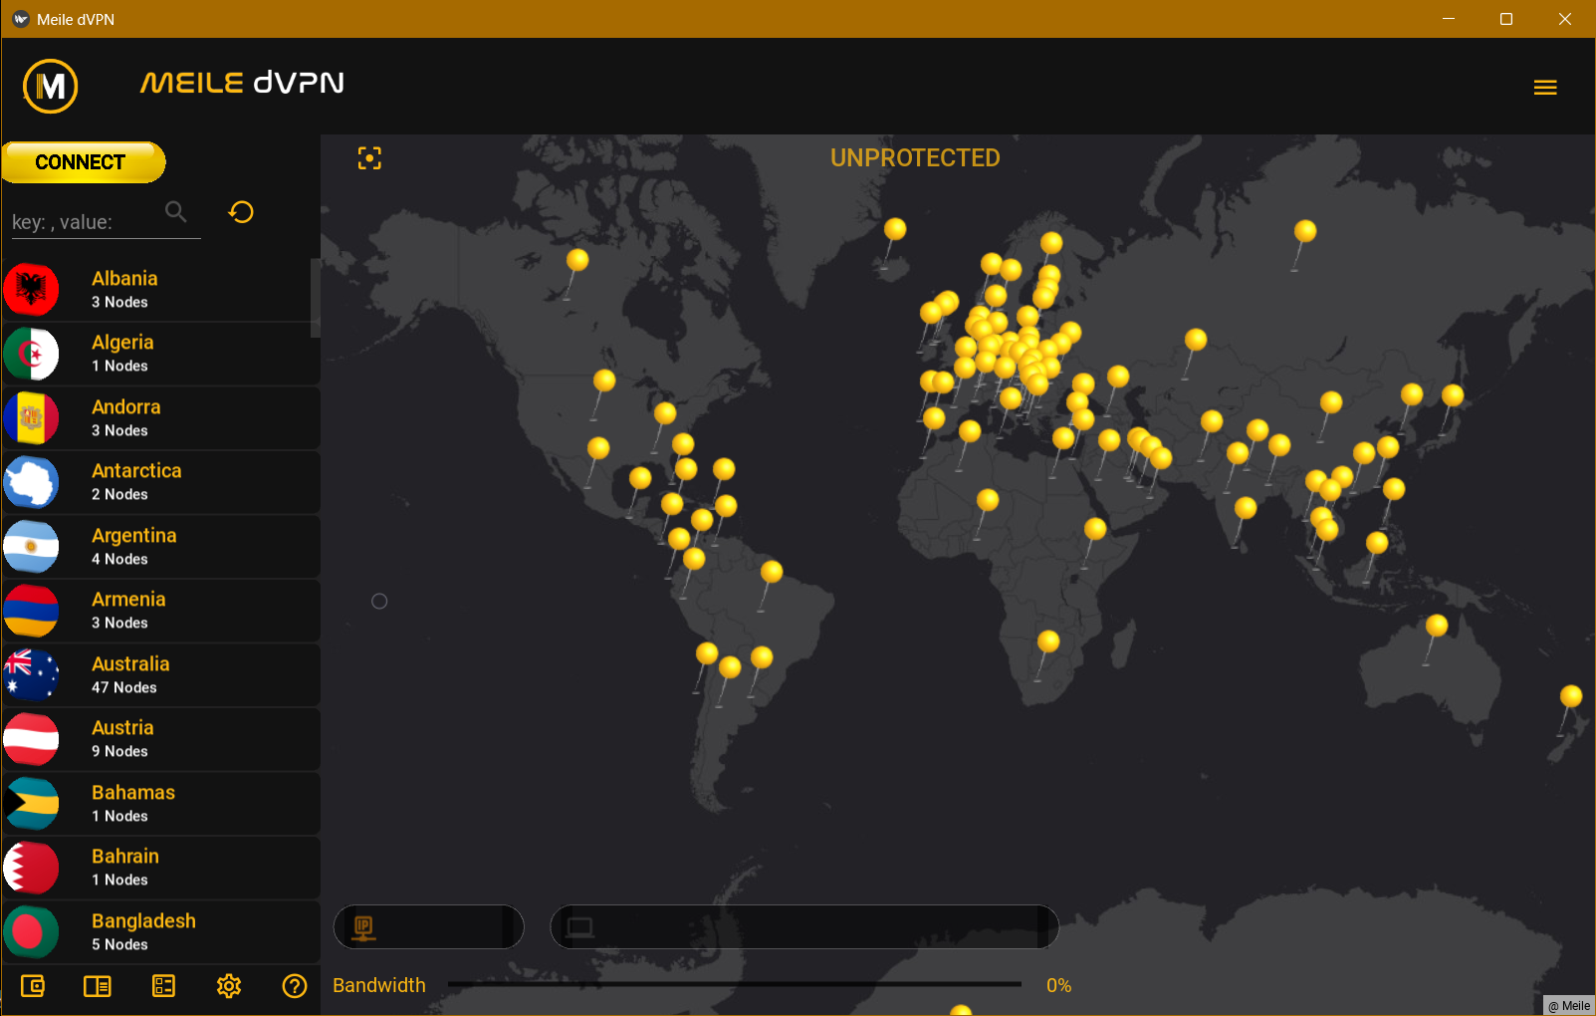Open Algeria in country list
Viewport: 1596px width, 1016px height.
click(x=160, y=355)
